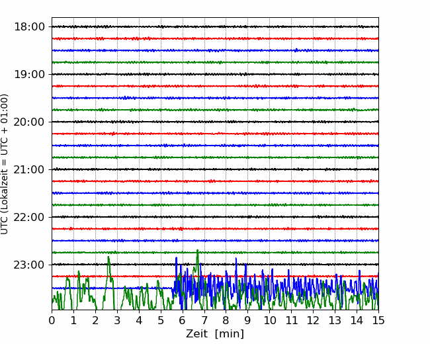Select the 'UTC (Lokalzeit = UTC + 01:00)' axis label
This screenshot has width=430, height=344.
(x=5, y=164)
